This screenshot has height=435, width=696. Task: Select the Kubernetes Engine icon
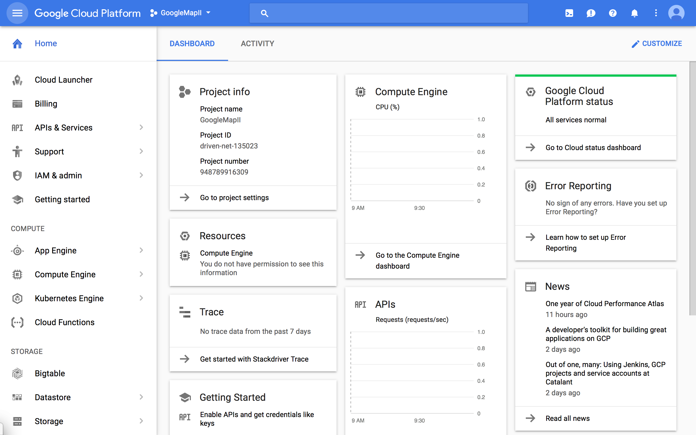tap(17, 298)
